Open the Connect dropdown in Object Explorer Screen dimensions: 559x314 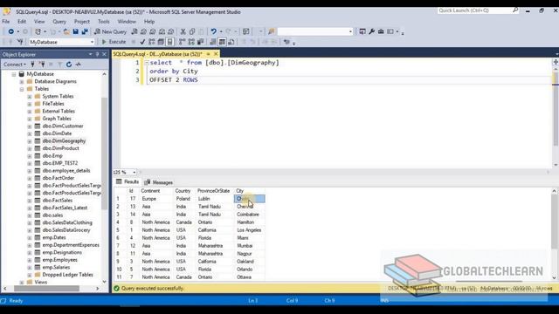click(x=15, y=65)
